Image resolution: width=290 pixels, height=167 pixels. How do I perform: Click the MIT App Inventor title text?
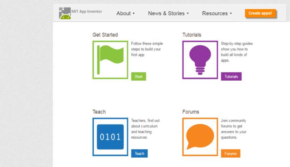click(x=87, y=11)
